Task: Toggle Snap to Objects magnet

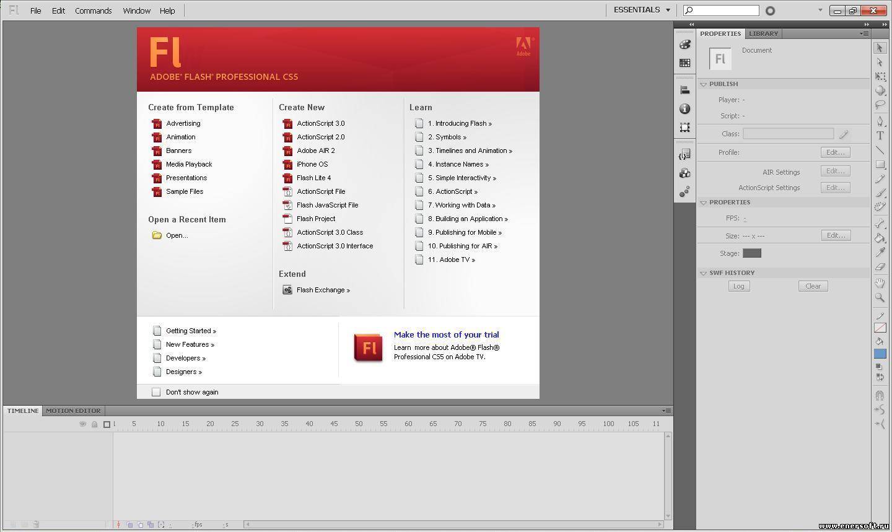Action: pos(880,395)
